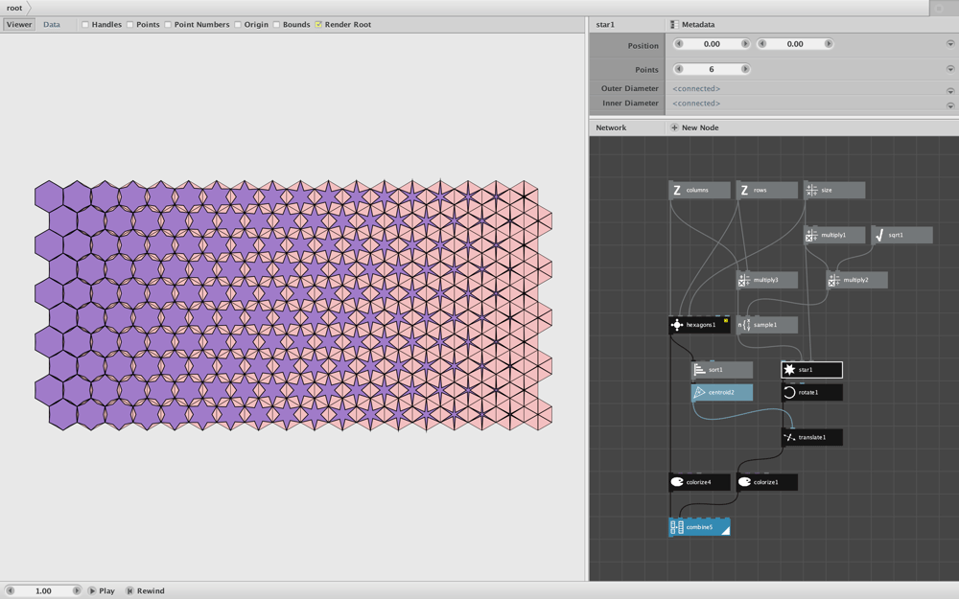This screenshot has height=599, width=959.
Task: Select the translate1 node icon
Action: pos(789,438)
